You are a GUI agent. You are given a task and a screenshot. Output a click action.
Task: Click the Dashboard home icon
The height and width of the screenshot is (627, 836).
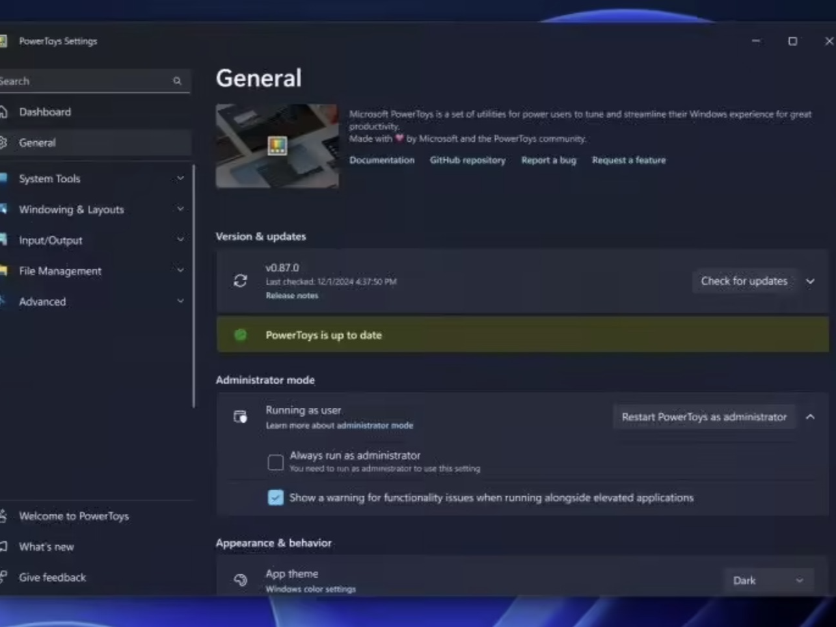(x=3, y=112)
